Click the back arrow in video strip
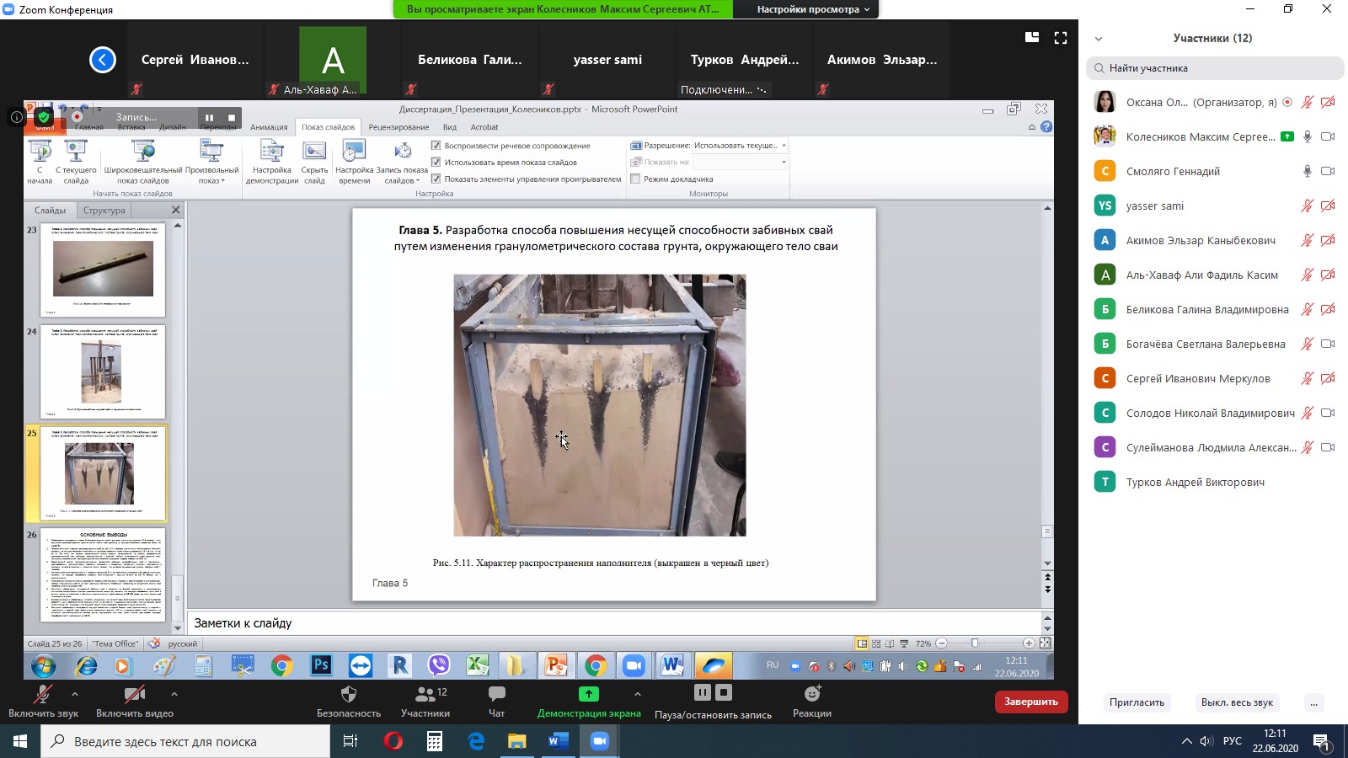 point(103,60)
